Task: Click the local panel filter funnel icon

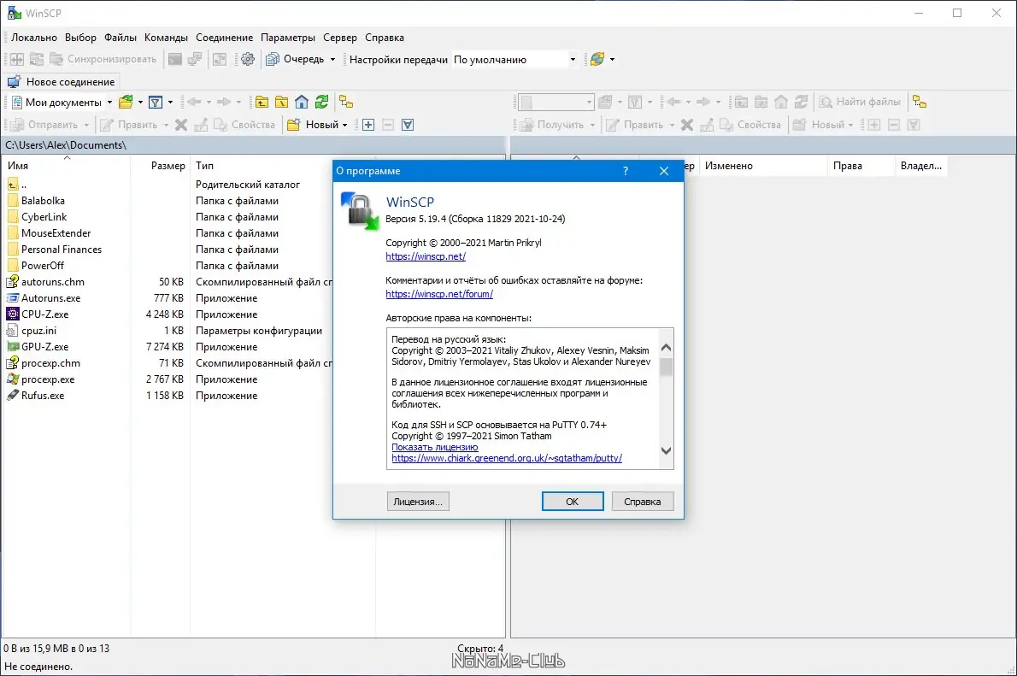Action: coord(155,102)
